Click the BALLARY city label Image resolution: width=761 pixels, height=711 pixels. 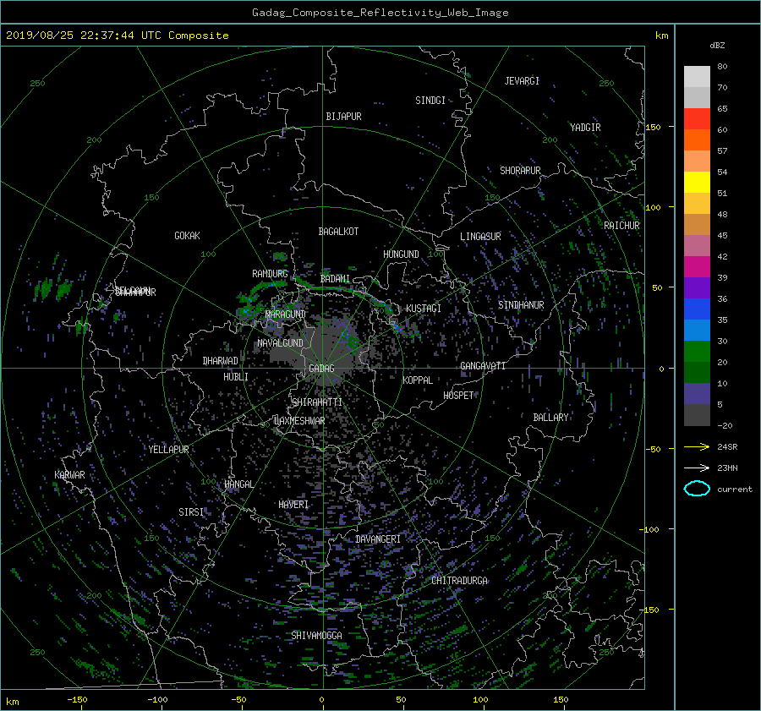tap(550, 418)
